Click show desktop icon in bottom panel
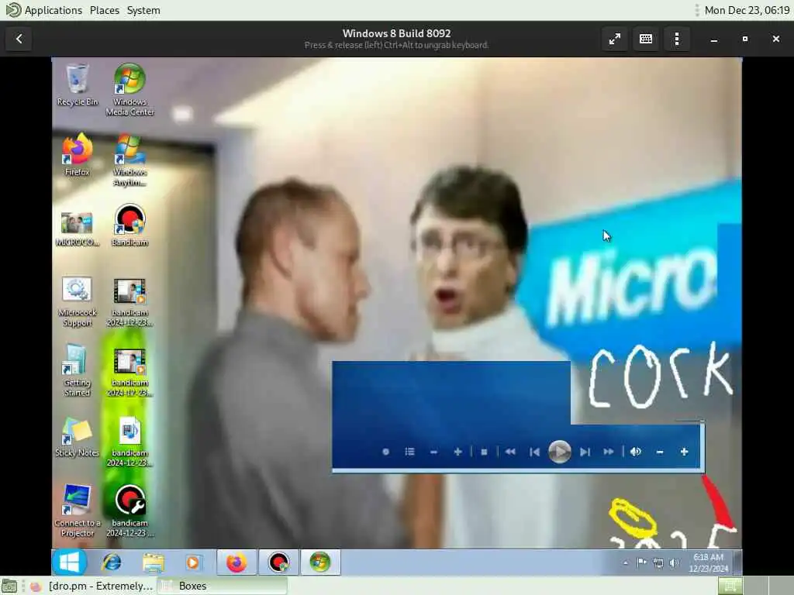 9,586
